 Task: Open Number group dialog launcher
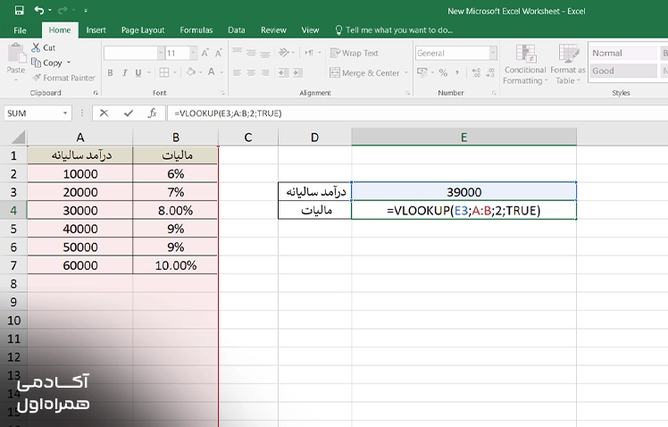494,93
